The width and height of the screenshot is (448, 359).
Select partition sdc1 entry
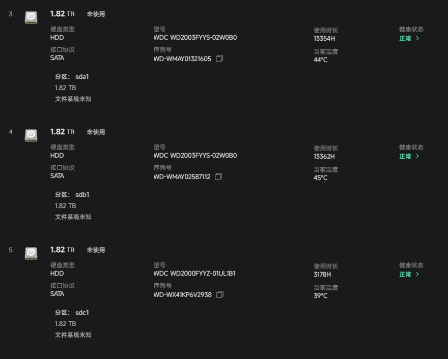[x=81, y=312]
